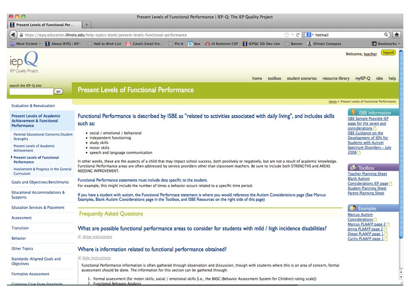This screenshot has width=408, height=306.
Task: Open the Gmail bookmark
Action: [x=144, y=44]
